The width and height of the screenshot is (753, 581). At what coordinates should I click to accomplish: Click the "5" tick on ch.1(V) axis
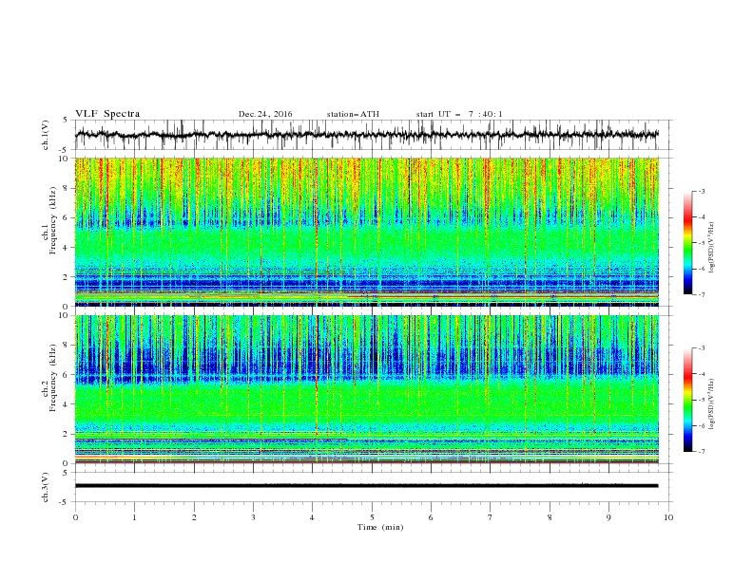click(x=66, y=121)
